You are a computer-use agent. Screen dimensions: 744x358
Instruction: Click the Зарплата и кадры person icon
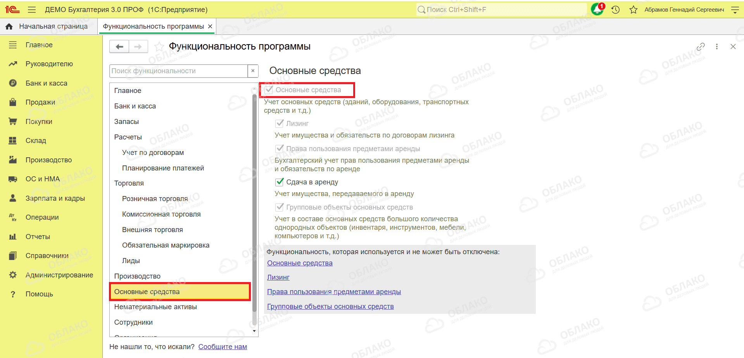(x=13, y=198)
